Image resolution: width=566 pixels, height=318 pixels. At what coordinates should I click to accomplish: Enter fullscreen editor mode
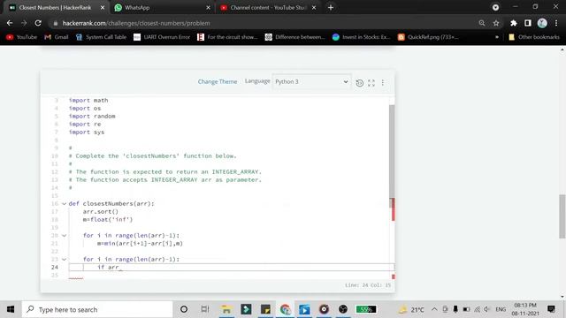371,83
